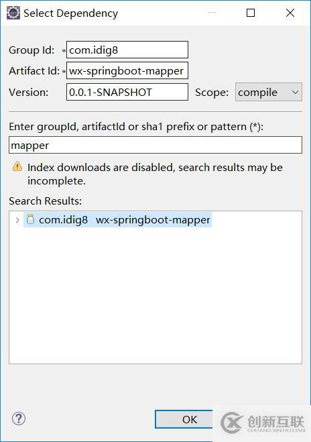This screenshot has width=311, height=442.
Task: Close the Select Dependency dialog
Action: (290, 13)
